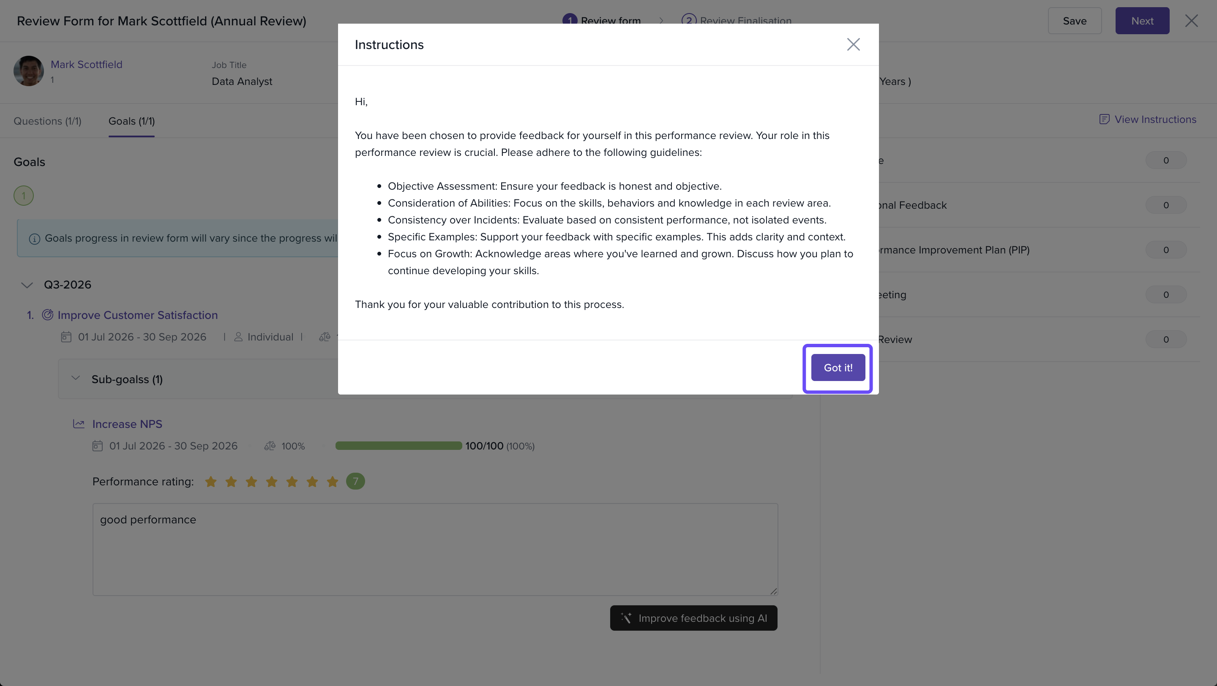Click the goal target icon beside Improve Customer Satisfaction
Screen dimensions: 1217x686
point(48,315)
